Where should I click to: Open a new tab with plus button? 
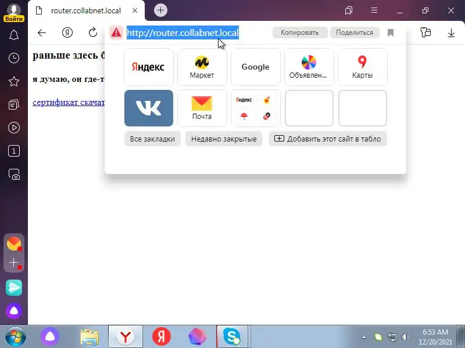coord(161,10)
